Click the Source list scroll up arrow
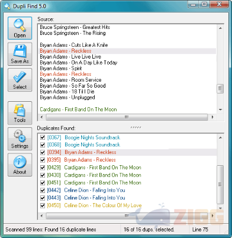232x238 pixels. click(x=220, y=28)
